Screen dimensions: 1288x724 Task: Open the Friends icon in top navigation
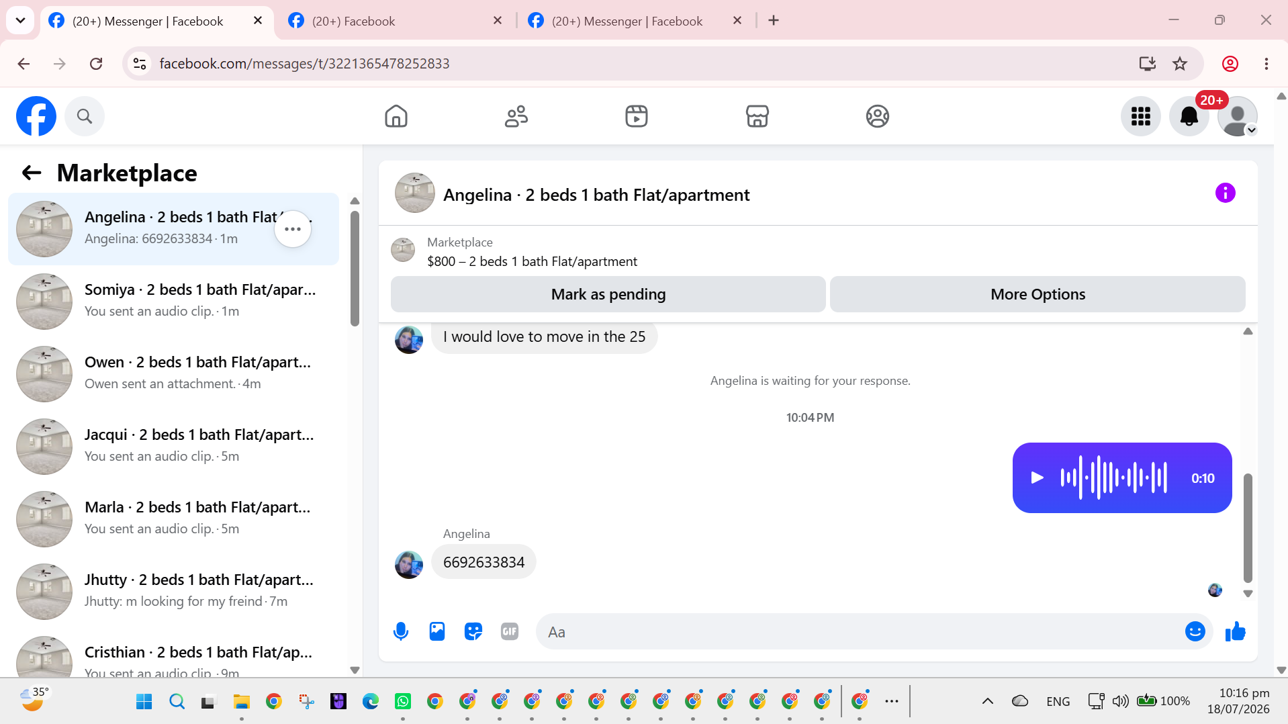pos(516,116)
